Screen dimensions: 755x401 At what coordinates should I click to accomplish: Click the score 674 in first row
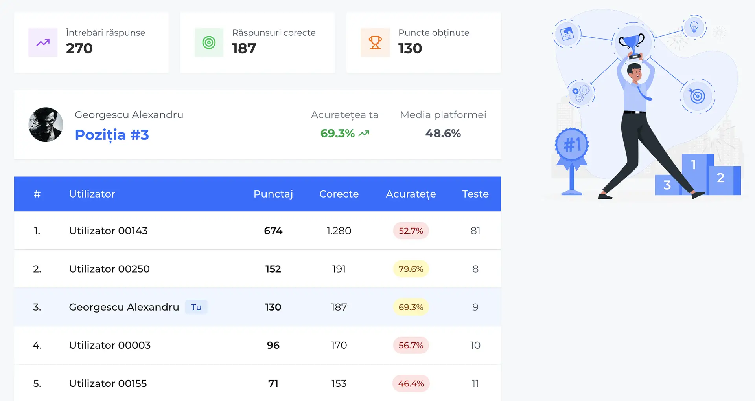click(x=273, y=231)
